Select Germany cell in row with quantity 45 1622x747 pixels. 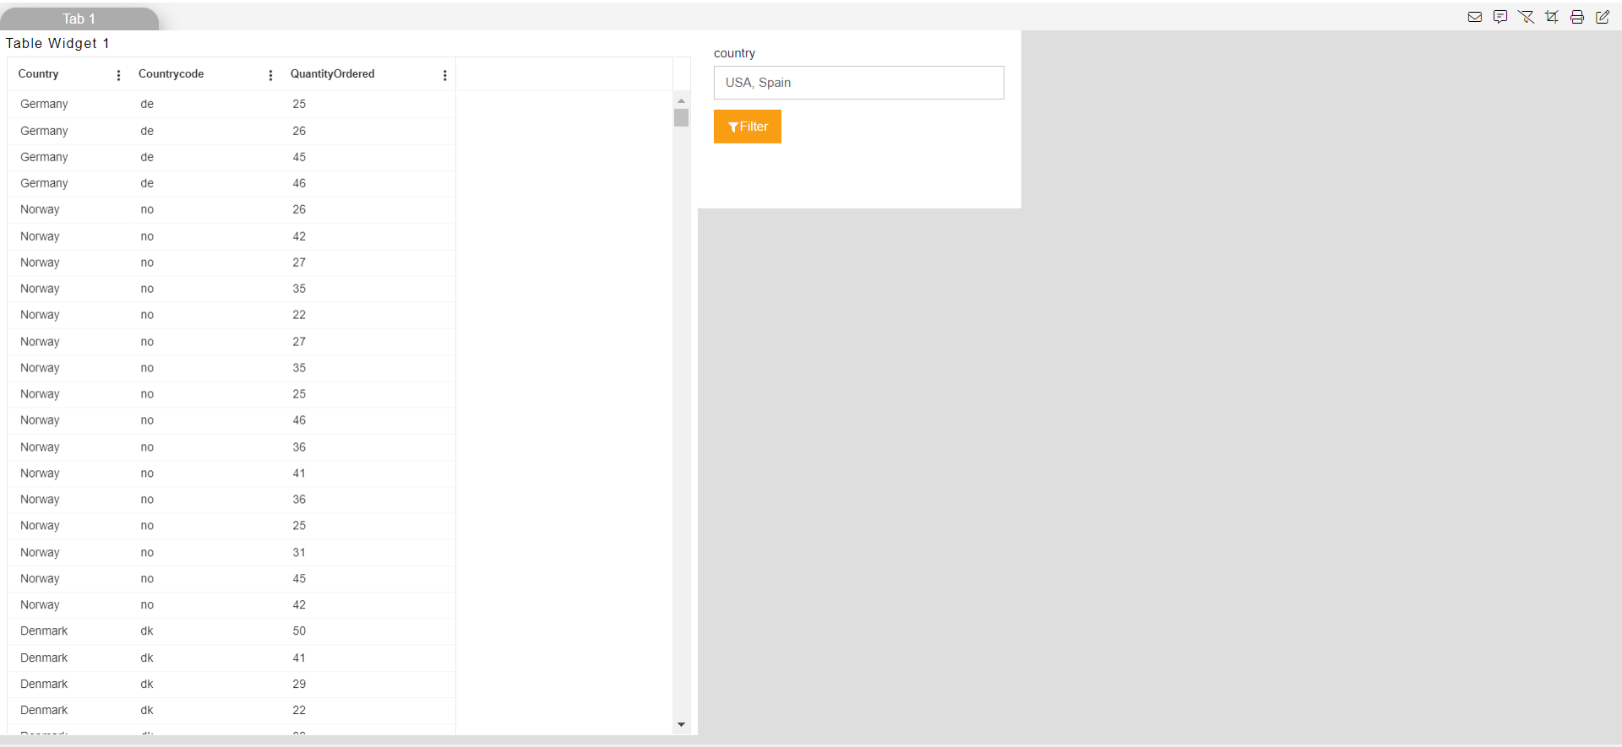(44, 157)
